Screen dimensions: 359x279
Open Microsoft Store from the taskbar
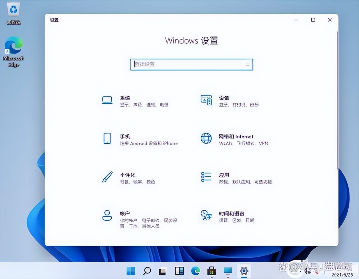pyautogui.click(x=211, y=271)
